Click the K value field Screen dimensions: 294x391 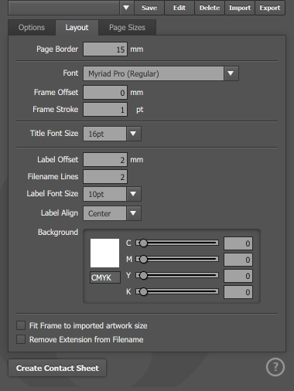238,292
